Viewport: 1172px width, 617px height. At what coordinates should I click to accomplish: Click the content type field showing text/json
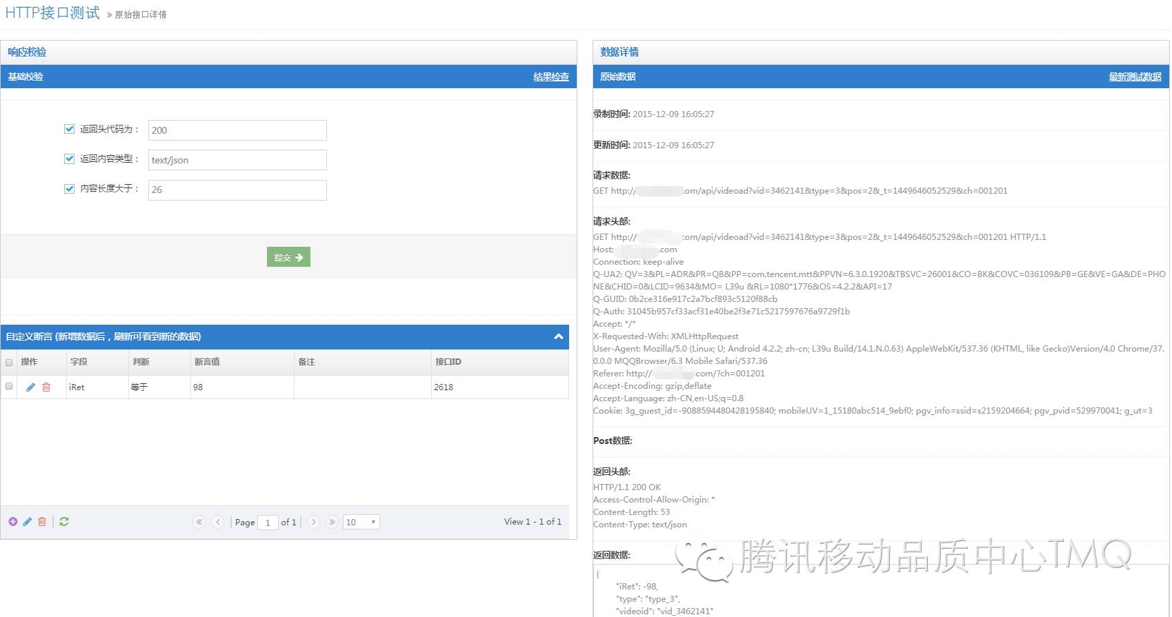(x=237, y=160)
